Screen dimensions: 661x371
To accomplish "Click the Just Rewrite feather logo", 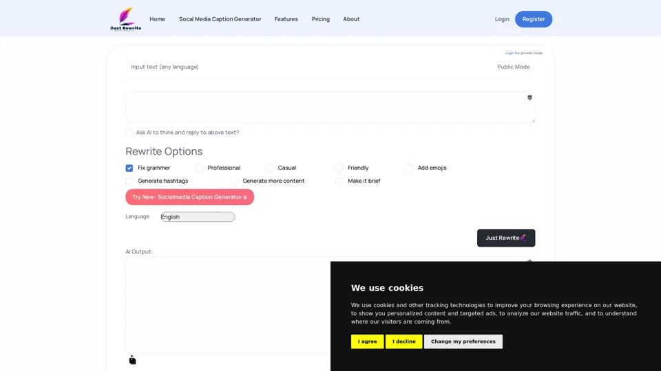I will 125,19.
